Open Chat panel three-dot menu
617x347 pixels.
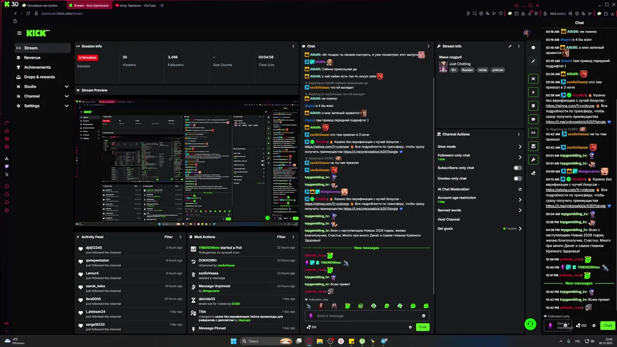click(429, 46)
